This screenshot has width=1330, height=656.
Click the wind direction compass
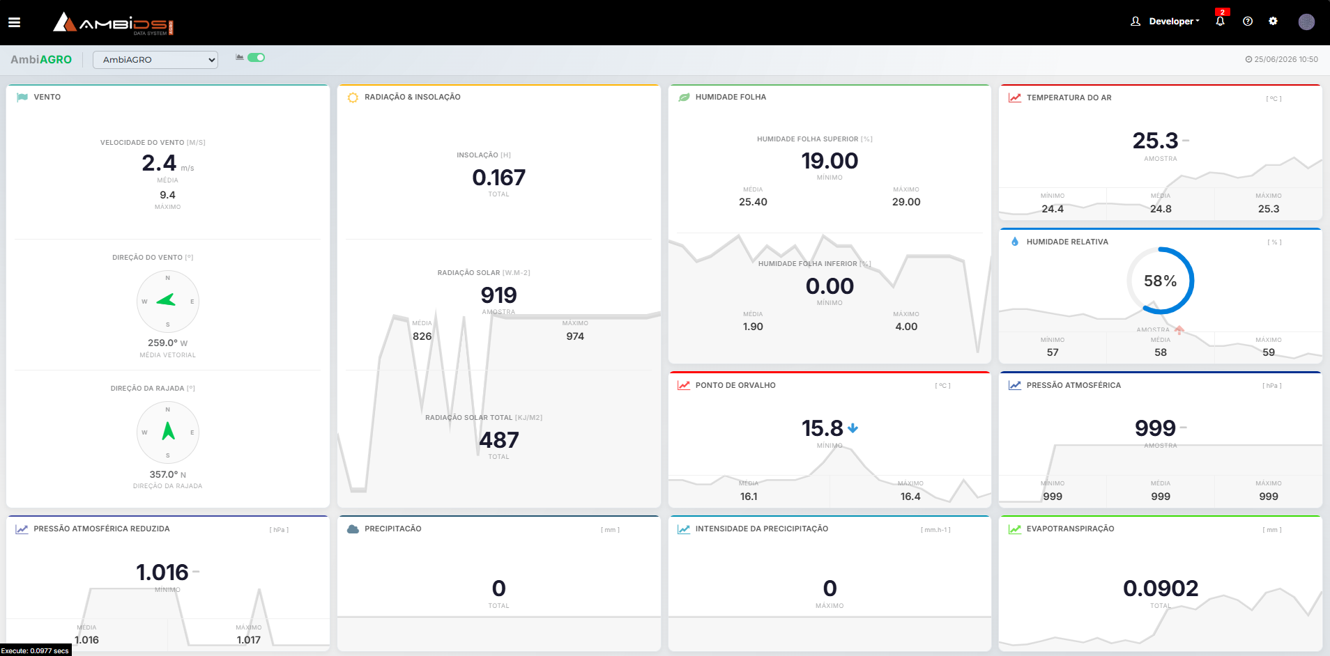tap(168, 302)
